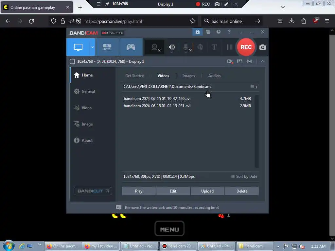Open screen recording mode dropdown arrow
Screen dimensions: 335x251
coord(93,47)
